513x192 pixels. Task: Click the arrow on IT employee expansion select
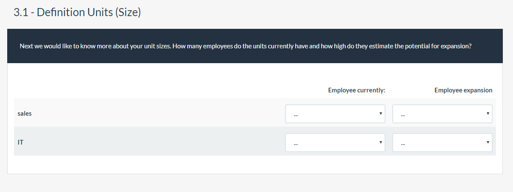[x=488, y=142]
